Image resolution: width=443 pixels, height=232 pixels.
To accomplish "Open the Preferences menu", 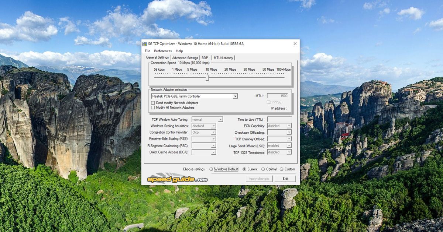I will click(x=162, y=51).
